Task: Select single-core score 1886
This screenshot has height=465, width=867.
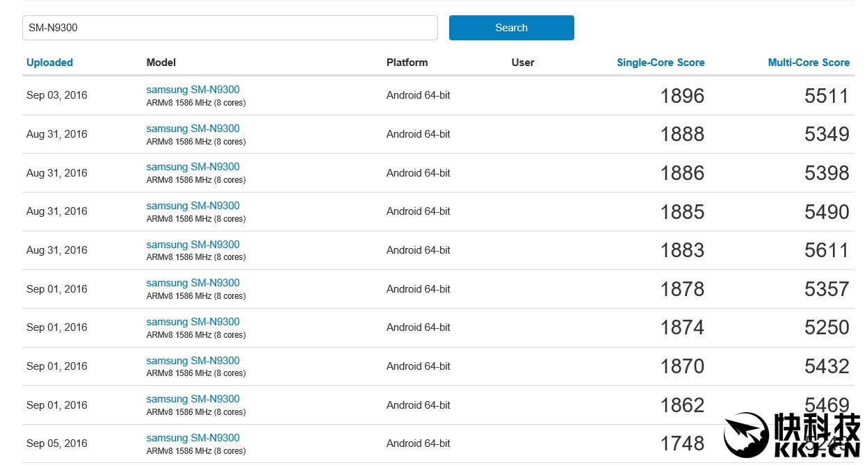Action: pyautogui.click(x=682, y=173)
